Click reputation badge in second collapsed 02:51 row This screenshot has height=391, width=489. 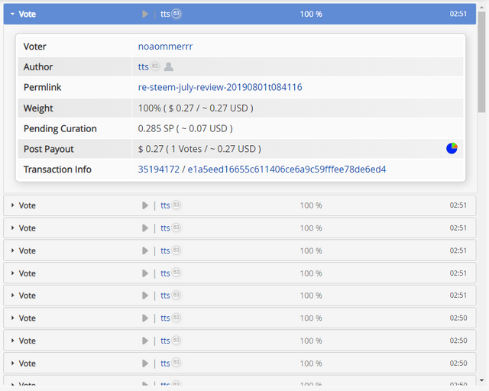(176, 228)
